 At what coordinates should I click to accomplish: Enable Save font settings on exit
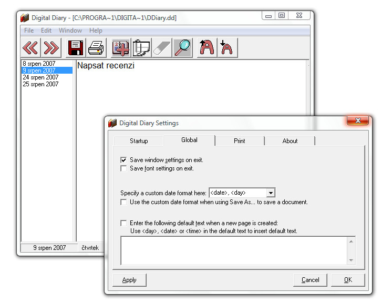click(x=123, y=168)
